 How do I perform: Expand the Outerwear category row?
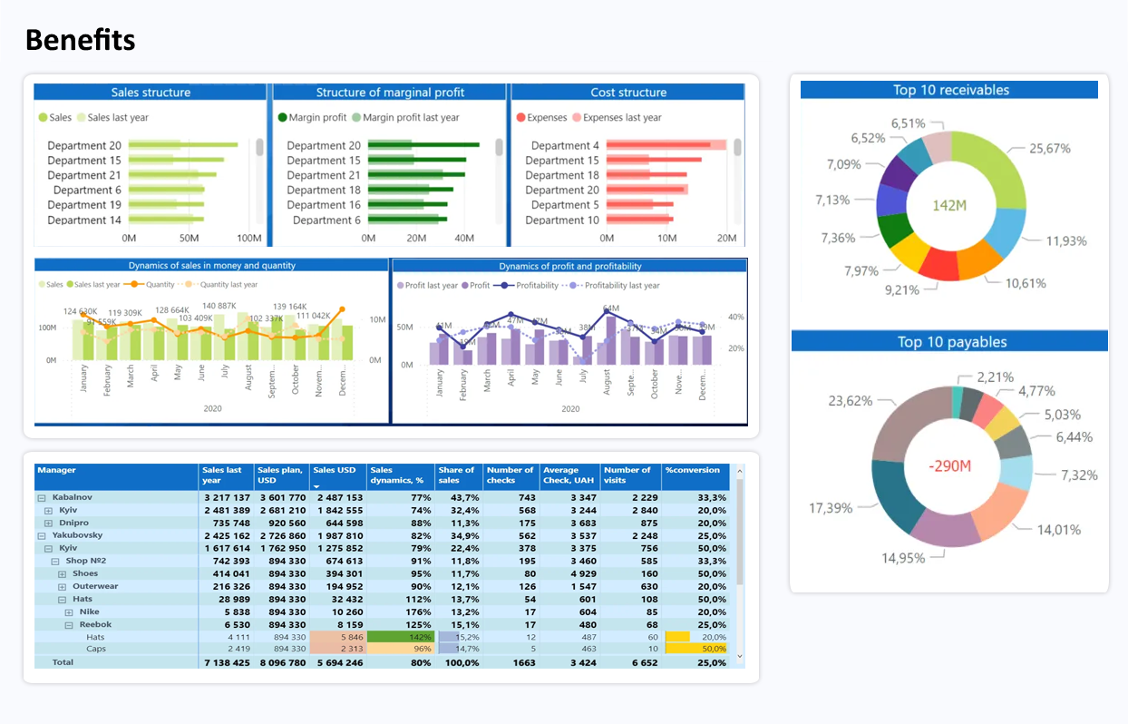pyautogui.click(x=63, y=587)
